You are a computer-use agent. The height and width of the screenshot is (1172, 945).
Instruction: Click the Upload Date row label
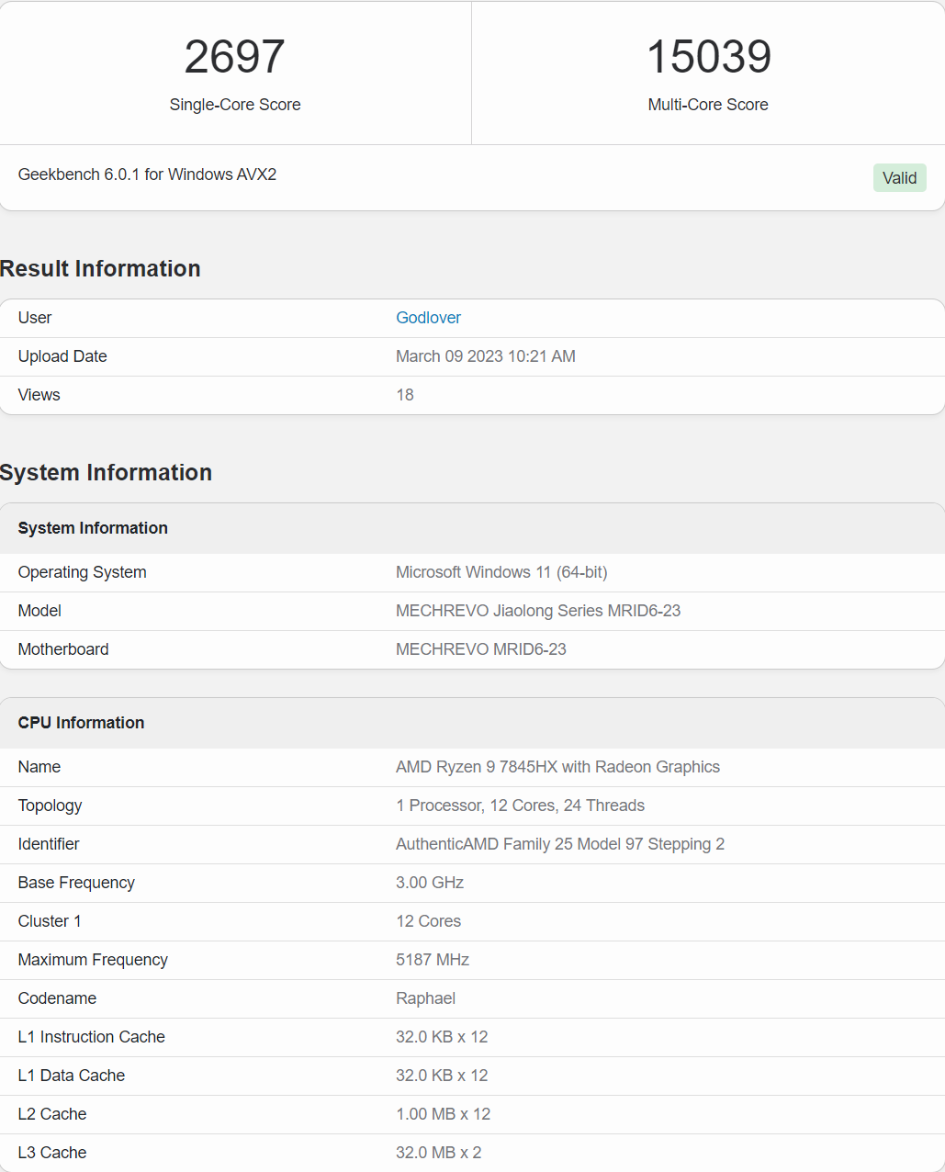(62, 356)
